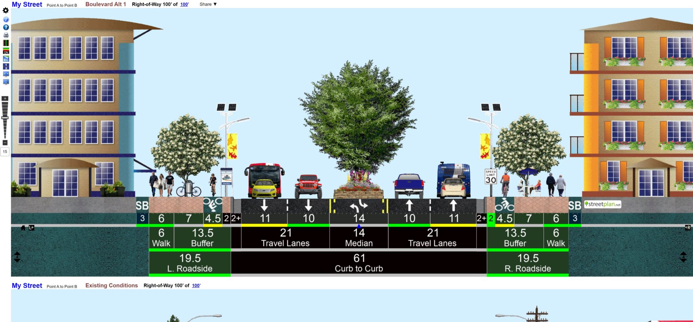
Task: Open help with the question mark icon
Action: tap(6, 27)
